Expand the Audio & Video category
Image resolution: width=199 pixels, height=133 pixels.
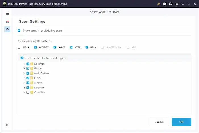[24, 73]
